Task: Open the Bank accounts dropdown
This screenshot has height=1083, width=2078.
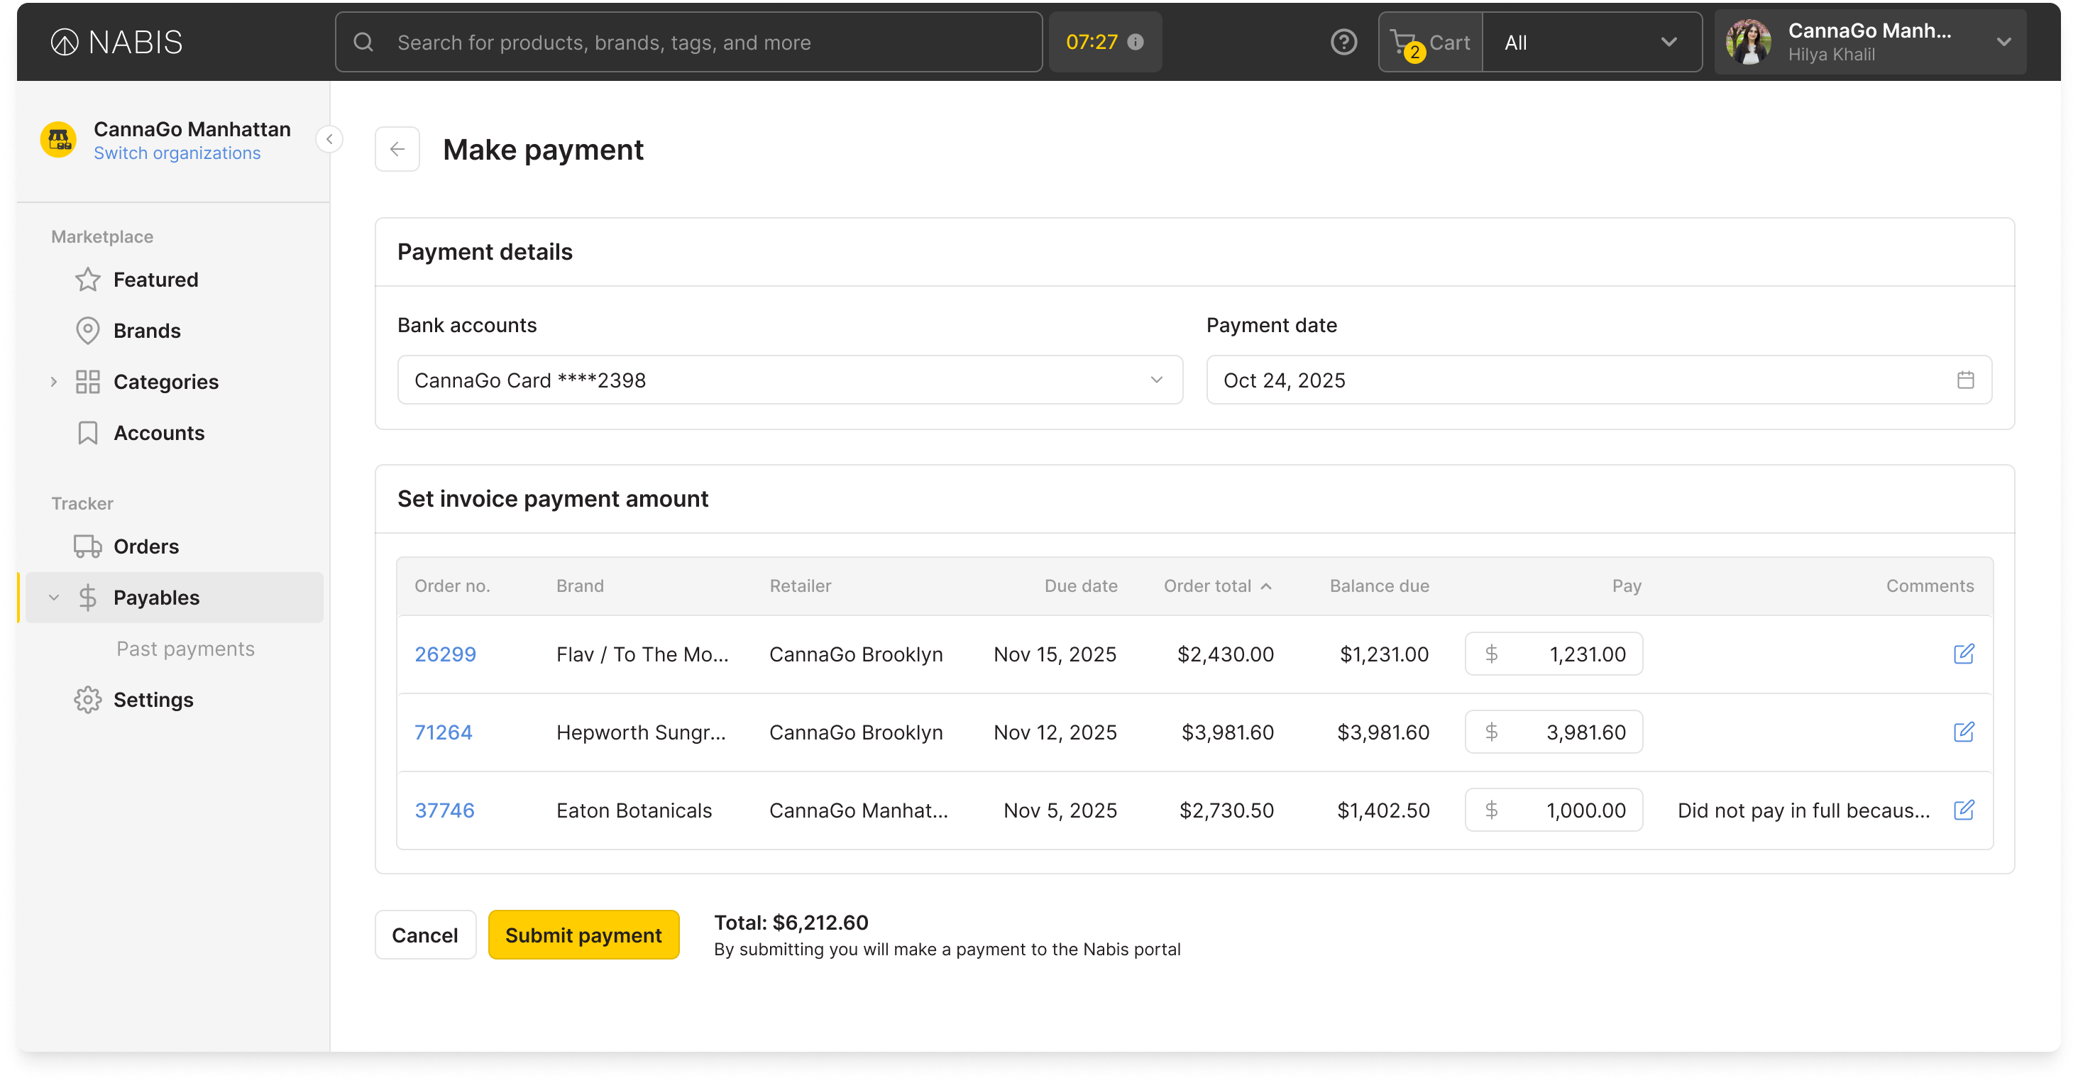Action: [x=789, y=380]
